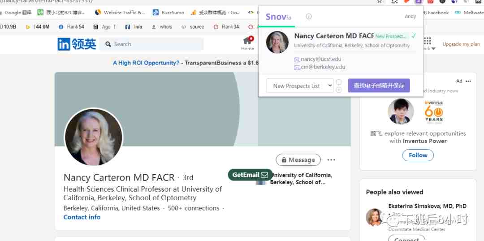Click the green checkmark next to prospect
The height and width of the screenshot is (241, 484).
(414, 36)
